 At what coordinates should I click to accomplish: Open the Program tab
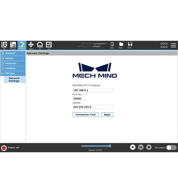click(x=13, y=45)
